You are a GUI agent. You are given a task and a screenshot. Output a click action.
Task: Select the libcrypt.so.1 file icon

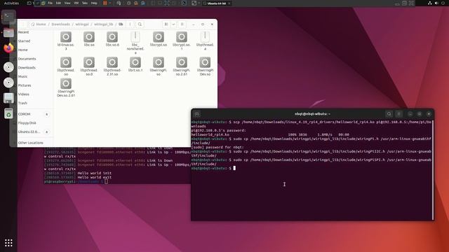pyautogui.click(x=182, y=37)
